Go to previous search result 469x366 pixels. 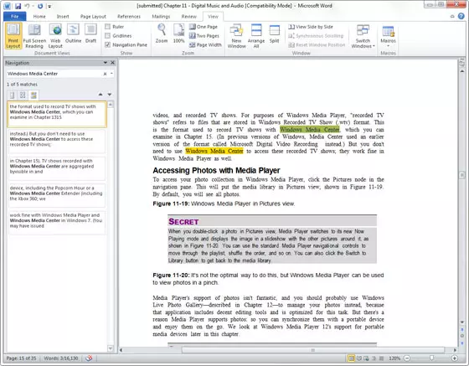pyautogui.click(x=100, y=95)
